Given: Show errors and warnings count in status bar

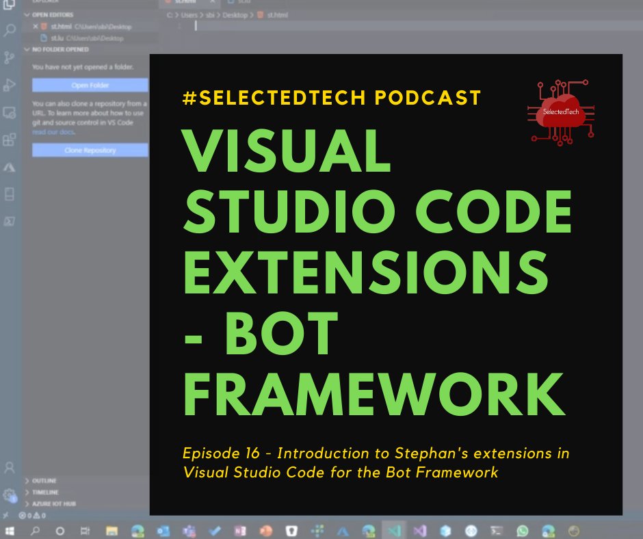Looking at the screenshot, I should pos(32,515).
